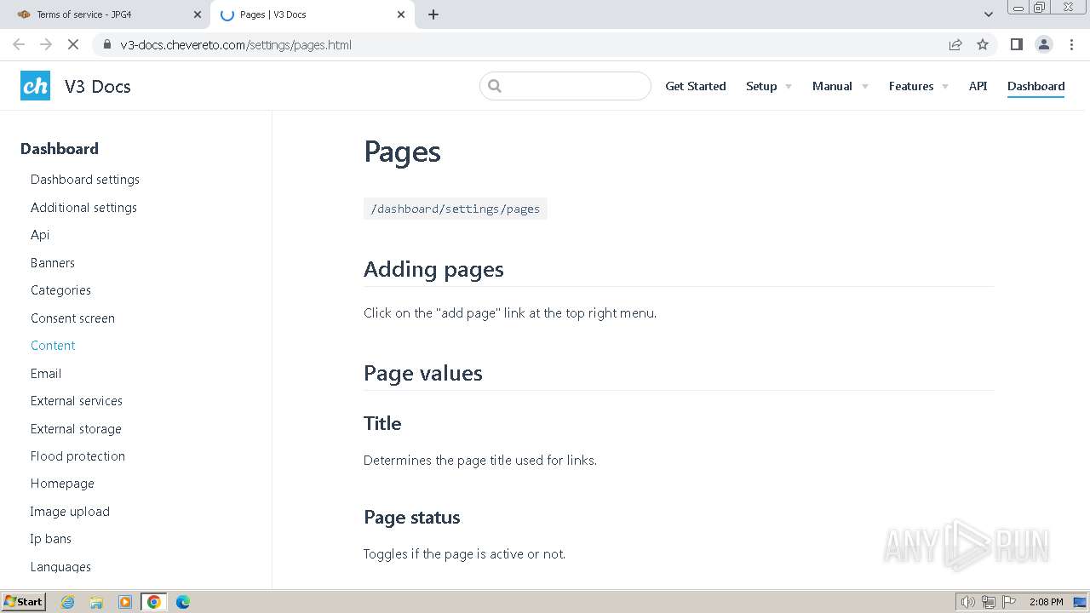This screenshot has height=613, width=1090.
Task: Open the 'Languages' sidebar link
Action: 60,567
